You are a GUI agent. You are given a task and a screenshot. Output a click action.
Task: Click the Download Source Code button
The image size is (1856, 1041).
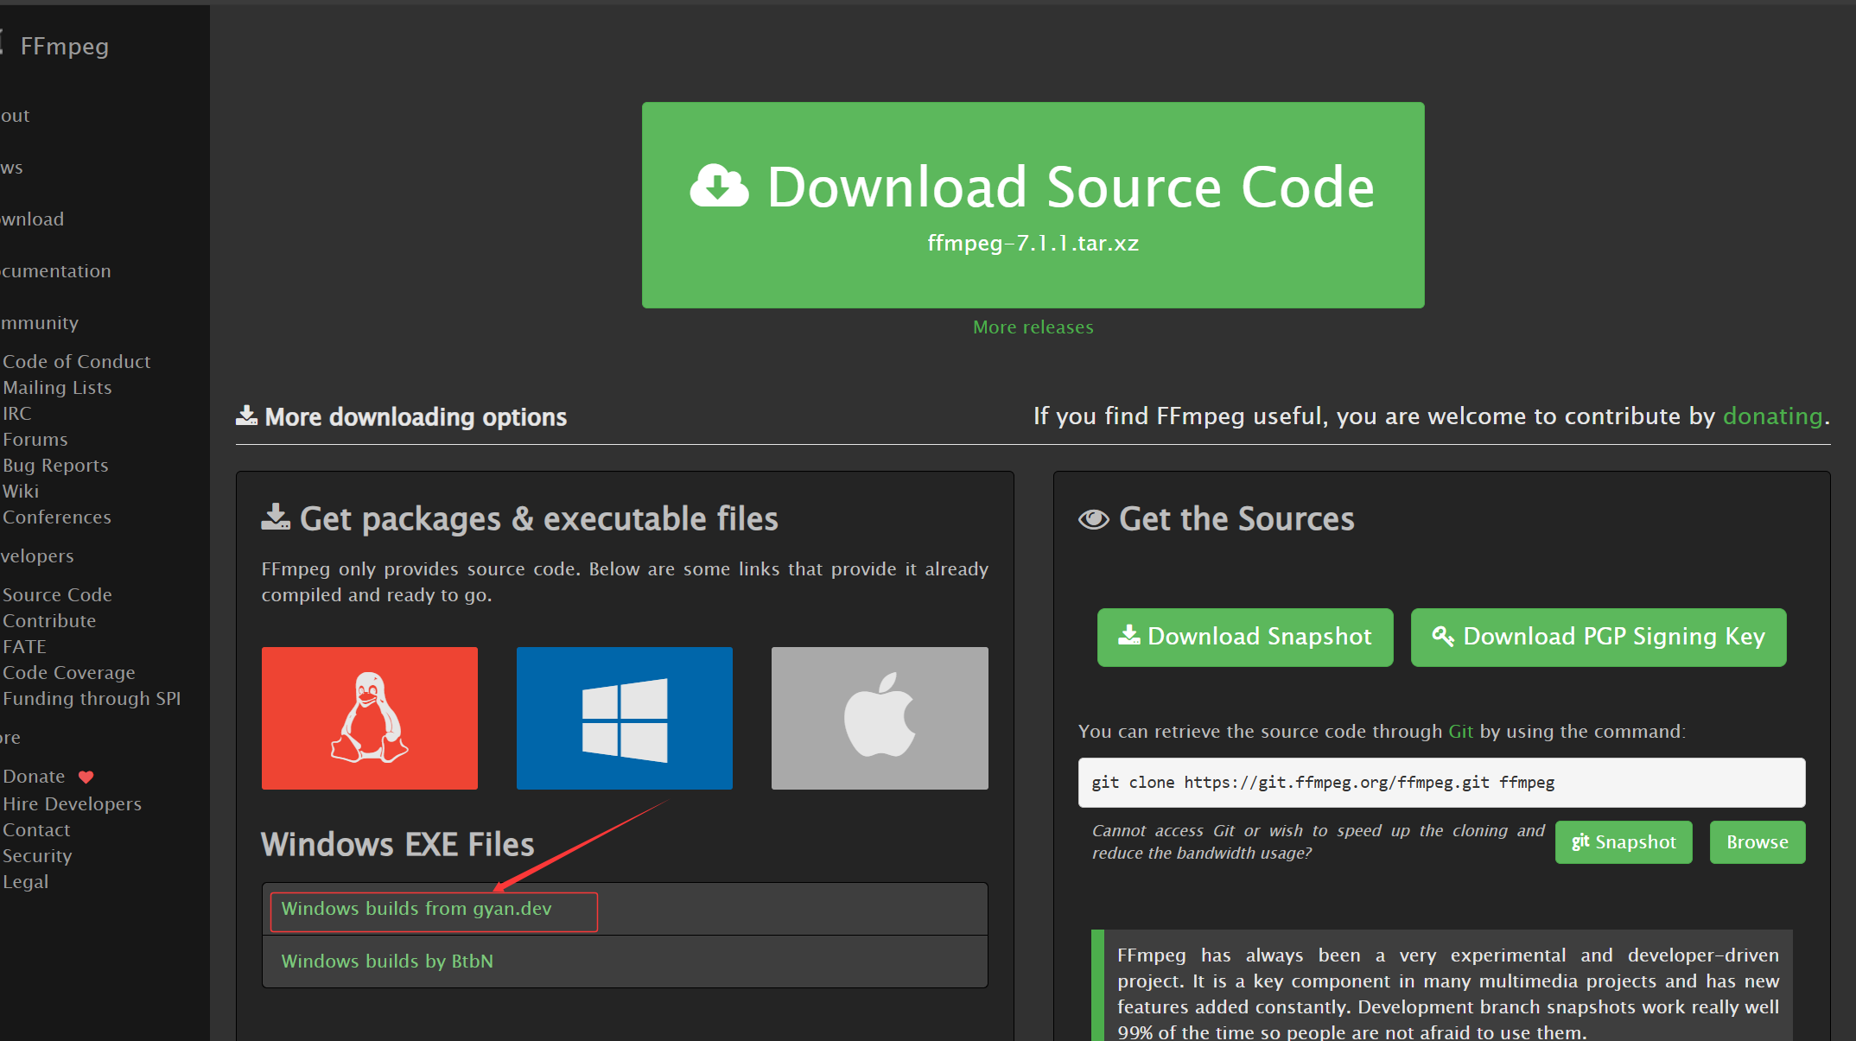point(1033,205)
